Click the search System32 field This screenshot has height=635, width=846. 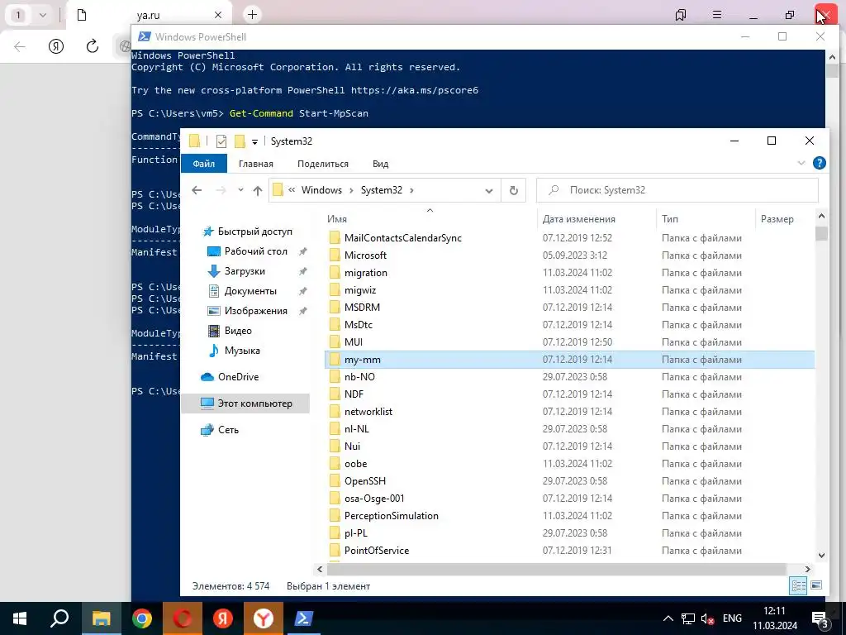[x=677, y=190]
